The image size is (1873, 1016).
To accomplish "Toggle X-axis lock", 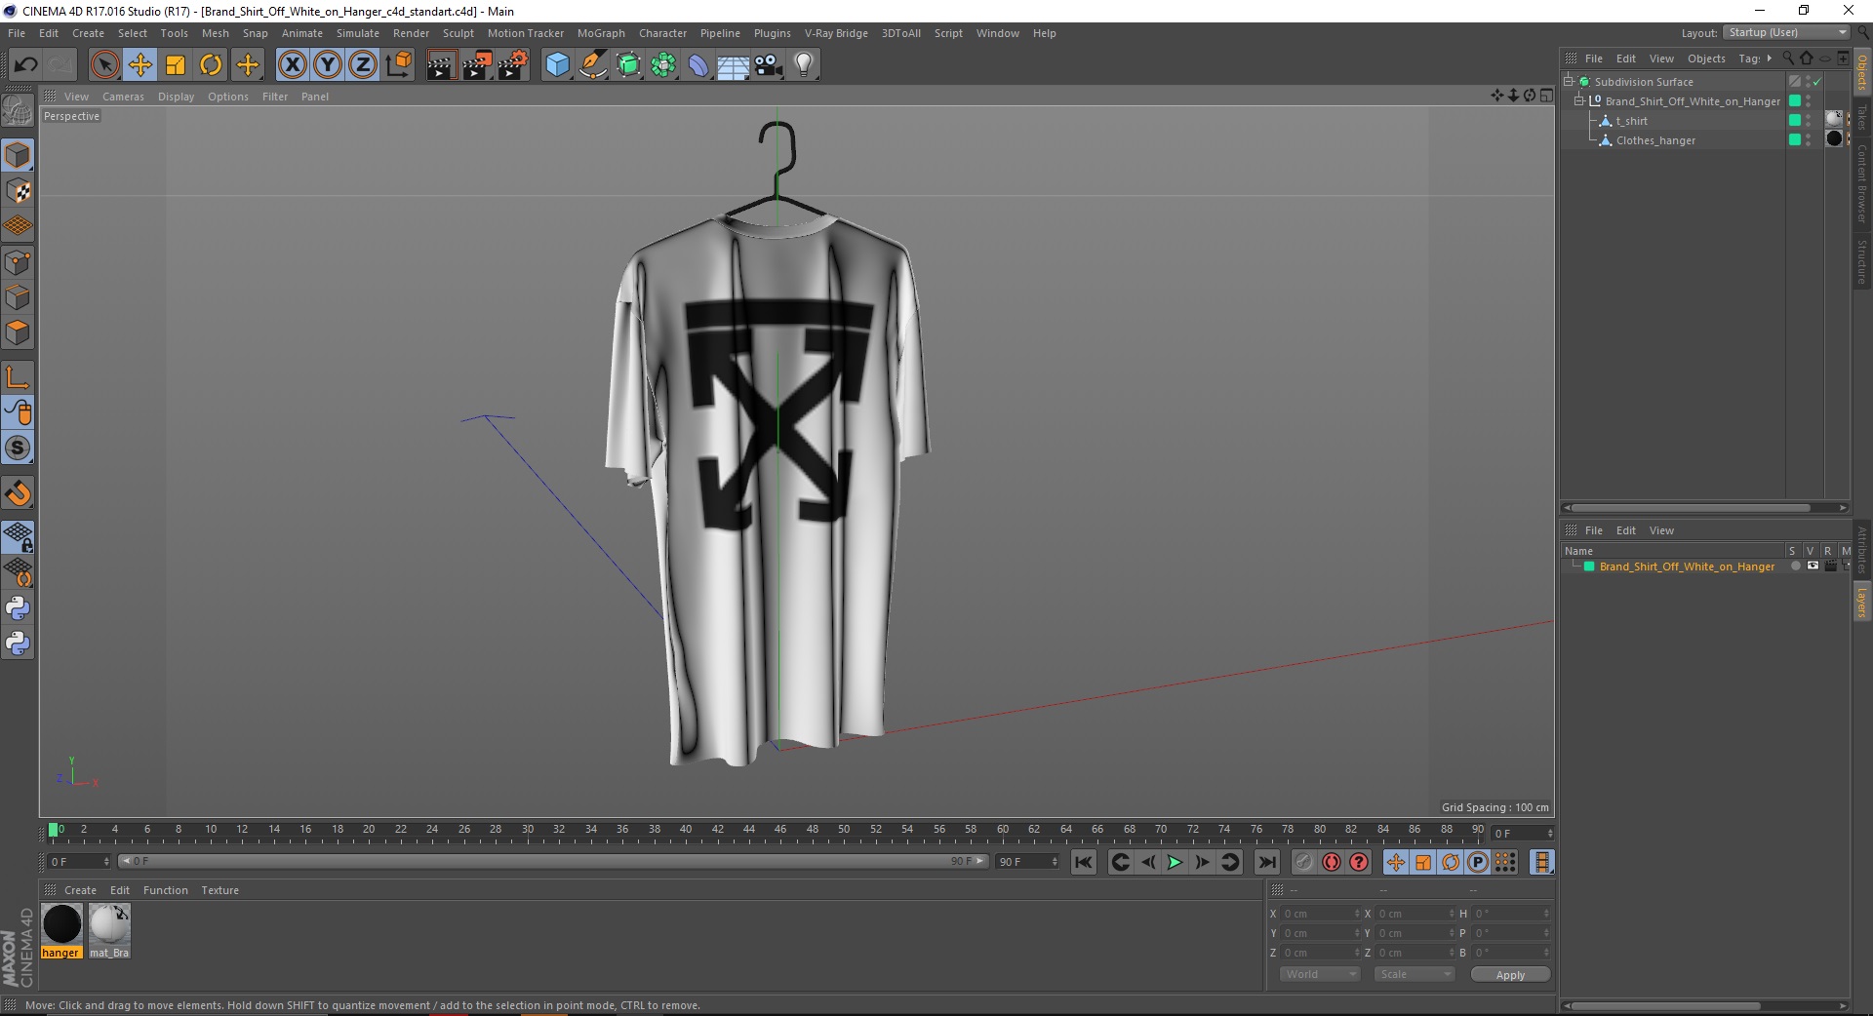I will click(292, 65).
